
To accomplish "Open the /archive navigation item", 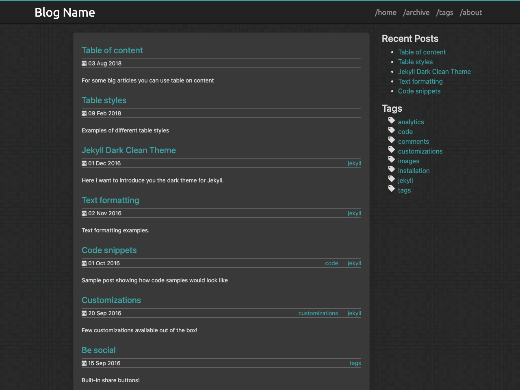I will click(x=416, y=13).
